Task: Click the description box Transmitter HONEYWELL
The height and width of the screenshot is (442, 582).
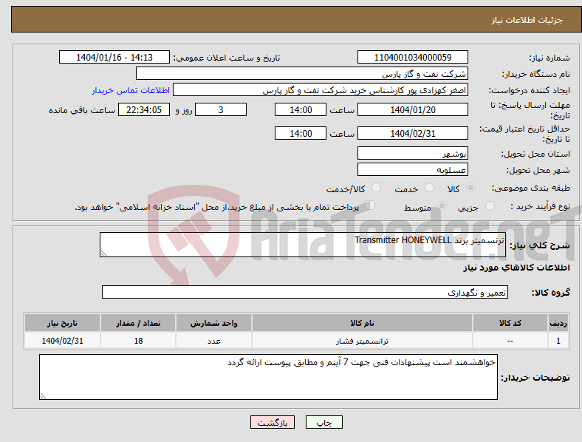Action: coord(303,245)
